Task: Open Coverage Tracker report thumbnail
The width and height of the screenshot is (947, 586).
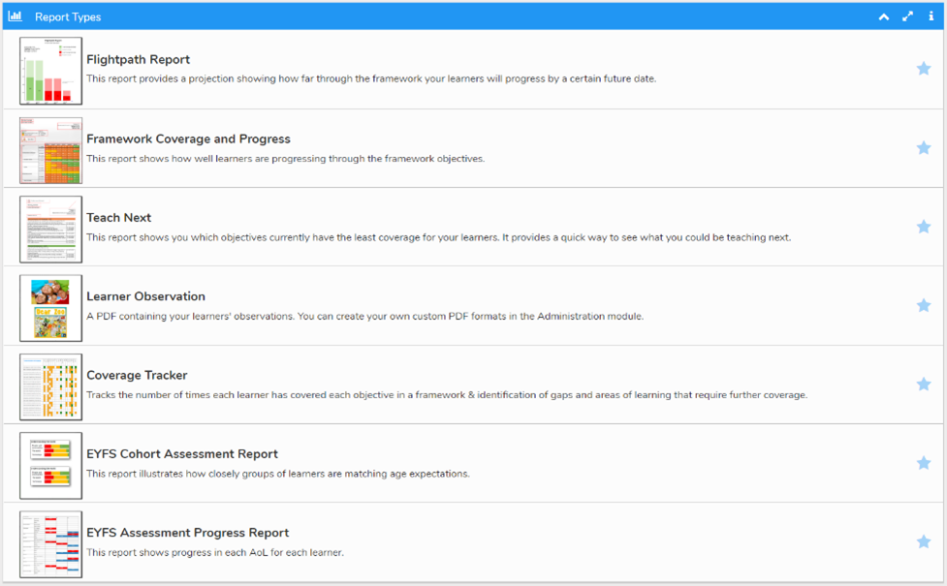Action: [50, 386]
